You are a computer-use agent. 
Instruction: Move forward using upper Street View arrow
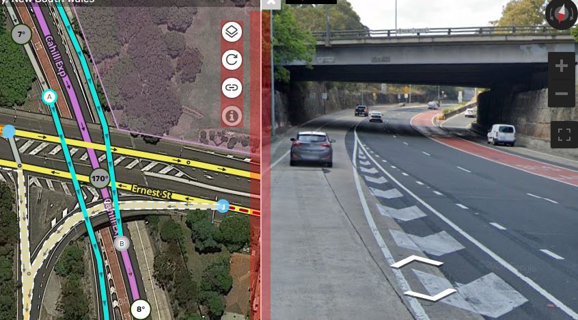417,261
